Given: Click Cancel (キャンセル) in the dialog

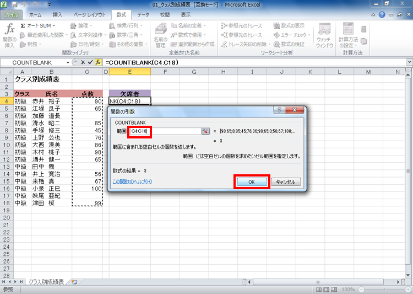Looking at the screenshot, I should 286,182.
